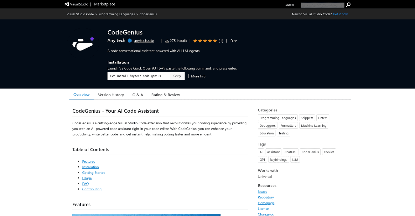
Task: Visit the anytech.site publisher link
Action: pyautogui.click(x=144, y=41)
